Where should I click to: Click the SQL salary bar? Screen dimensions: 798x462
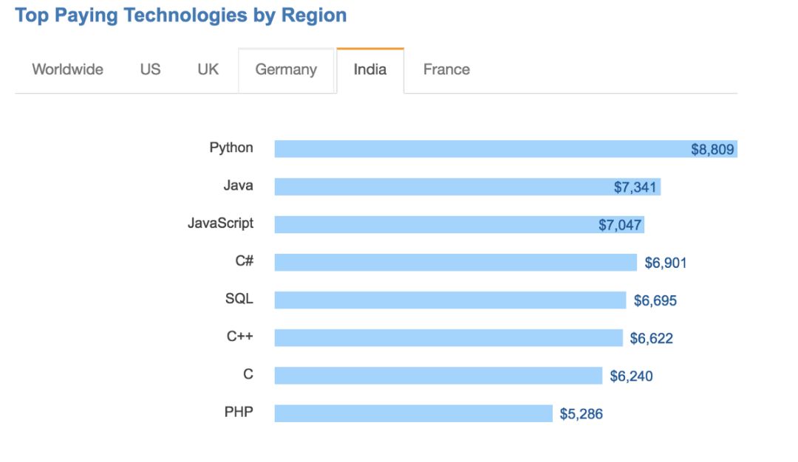click(x=450, y=300)
